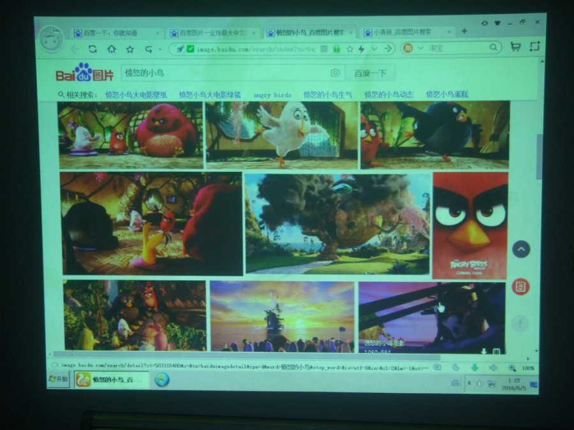Click the browser back arrow
This screenshot has width=574, height=430.
(x=75, y=49)
